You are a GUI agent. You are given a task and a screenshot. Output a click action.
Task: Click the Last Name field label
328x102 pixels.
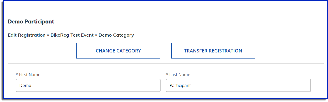point(180,75)
